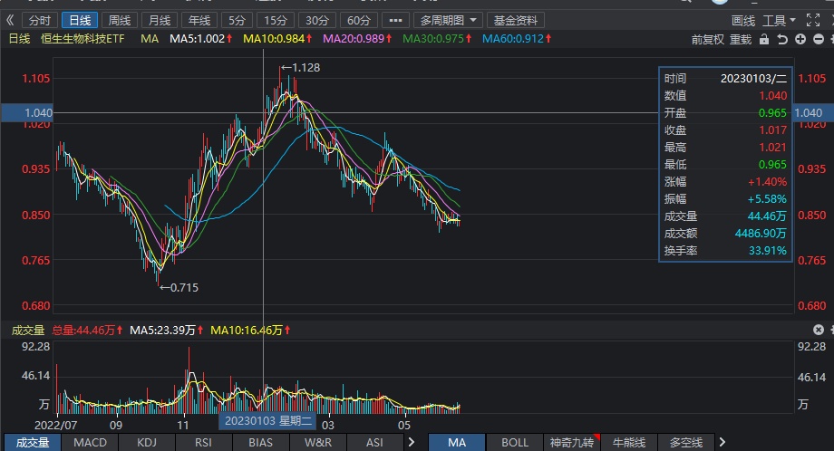Switch the chart to 周线 weekly period
The height and width of the screenshot is (451, 834).
119,20
